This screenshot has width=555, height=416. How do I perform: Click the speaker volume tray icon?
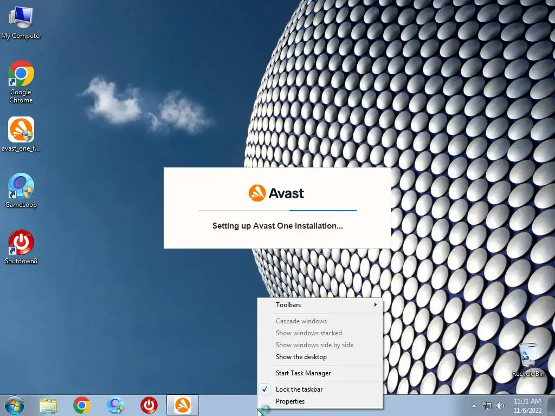coord(500,406)
